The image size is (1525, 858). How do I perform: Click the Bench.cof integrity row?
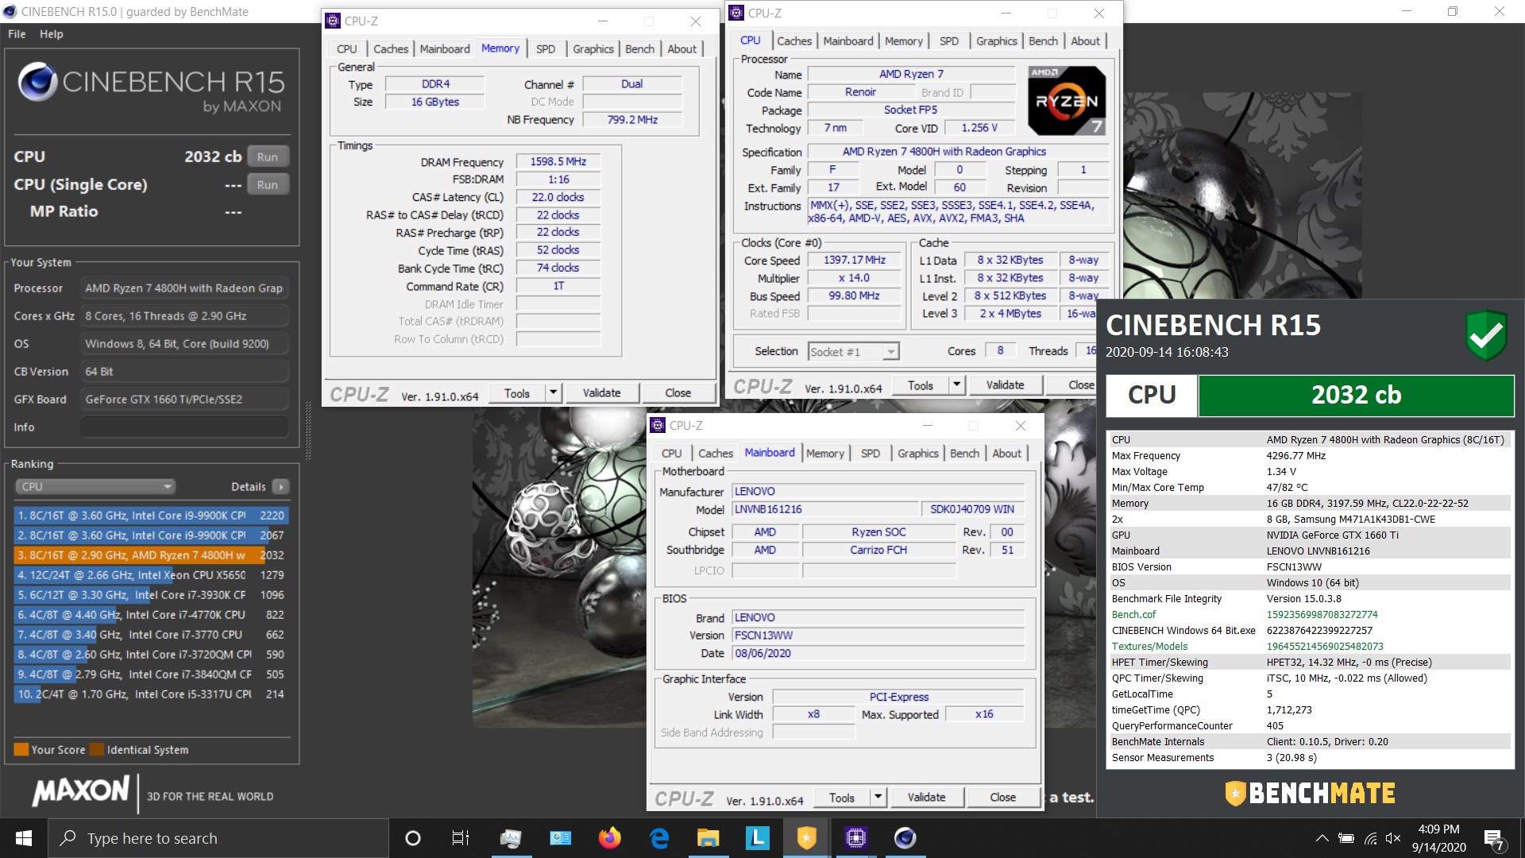click(x=1309, y=614)
